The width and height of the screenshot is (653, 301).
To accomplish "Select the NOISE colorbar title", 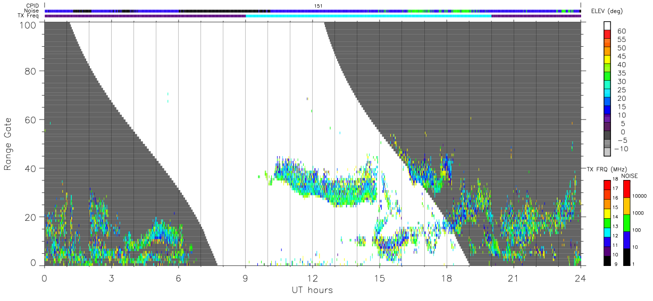I will click(629, 176).
